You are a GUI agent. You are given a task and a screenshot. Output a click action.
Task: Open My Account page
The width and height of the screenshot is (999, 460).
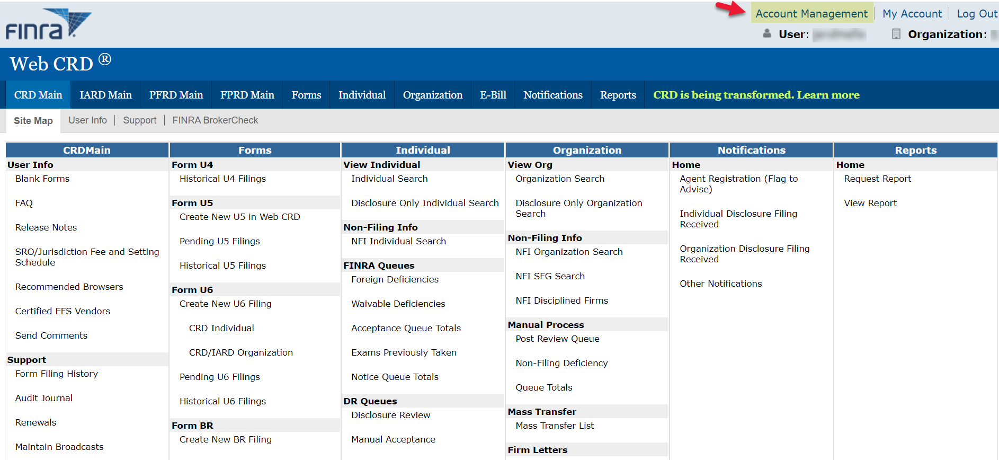(912, 14)
